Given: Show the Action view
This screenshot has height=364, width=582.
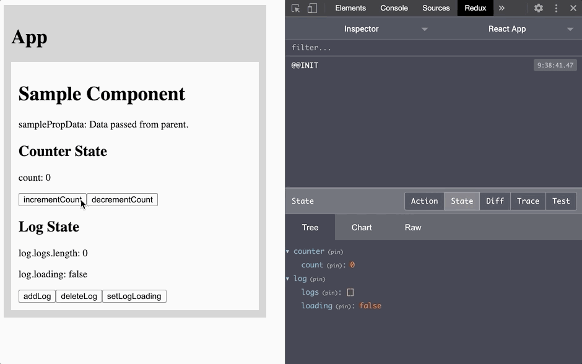Looking at the screenshot, I should (424, 201).
